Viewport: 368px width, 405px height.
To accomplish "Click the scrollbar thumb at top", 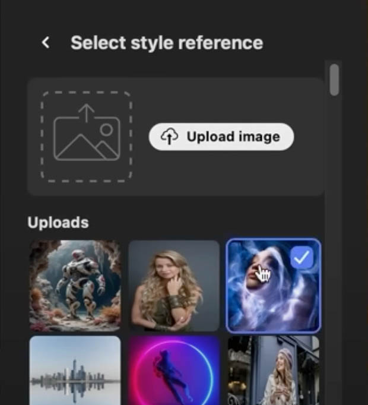I will (334, 80).
